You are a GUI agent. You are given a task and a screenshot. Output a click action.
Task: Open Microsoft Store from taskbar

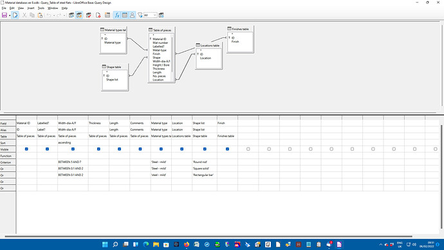(x=166, y=244)
